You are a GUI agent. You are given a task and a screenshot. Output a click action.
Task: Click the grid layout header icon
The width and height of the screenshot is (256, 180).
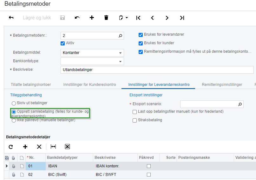point(7,158)
